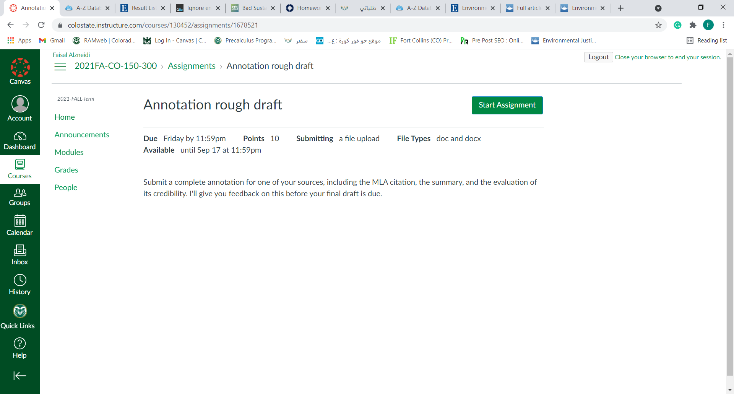Go to the Dashboard
This screenshot has height=394, width=734.
[x=20, y=141]
